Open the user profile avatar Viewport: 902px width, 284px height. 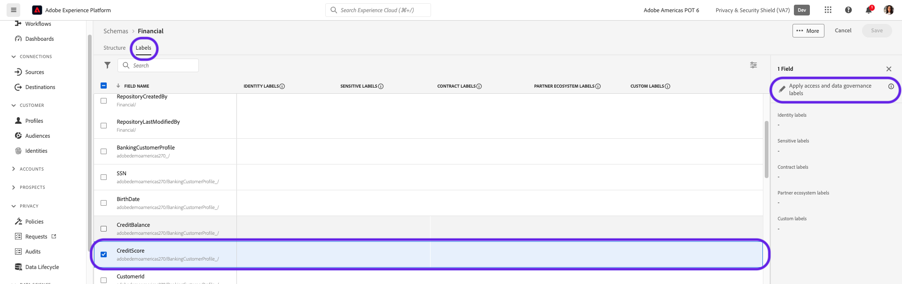click(888, 10)
